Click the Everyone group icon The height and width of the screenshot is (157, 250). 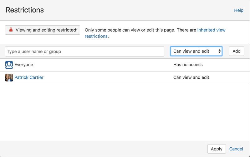pyautogui.click(x=9, y=65)
